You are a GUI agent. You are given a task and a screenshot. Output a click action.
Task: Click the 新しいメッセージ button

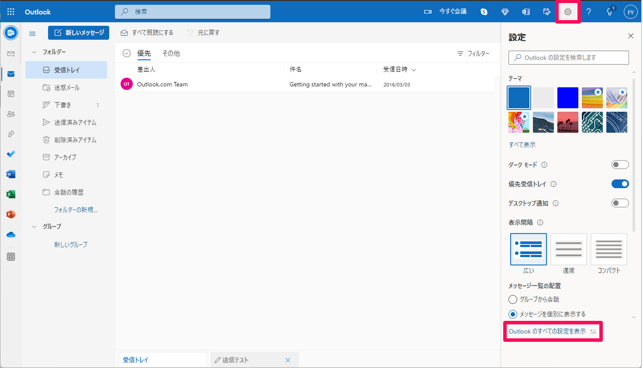coord(79,33)
